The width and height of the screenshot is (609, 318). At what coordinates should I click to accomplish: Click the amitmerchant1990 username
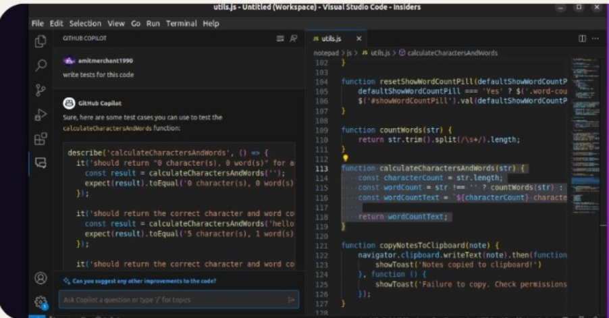coord(105,61)
